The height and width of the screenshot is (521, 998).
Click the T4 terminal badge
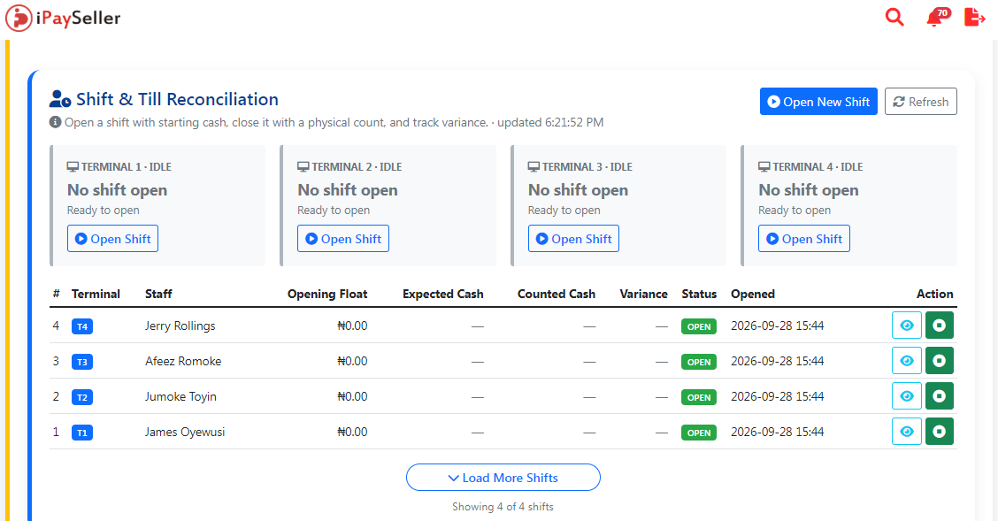82,326
